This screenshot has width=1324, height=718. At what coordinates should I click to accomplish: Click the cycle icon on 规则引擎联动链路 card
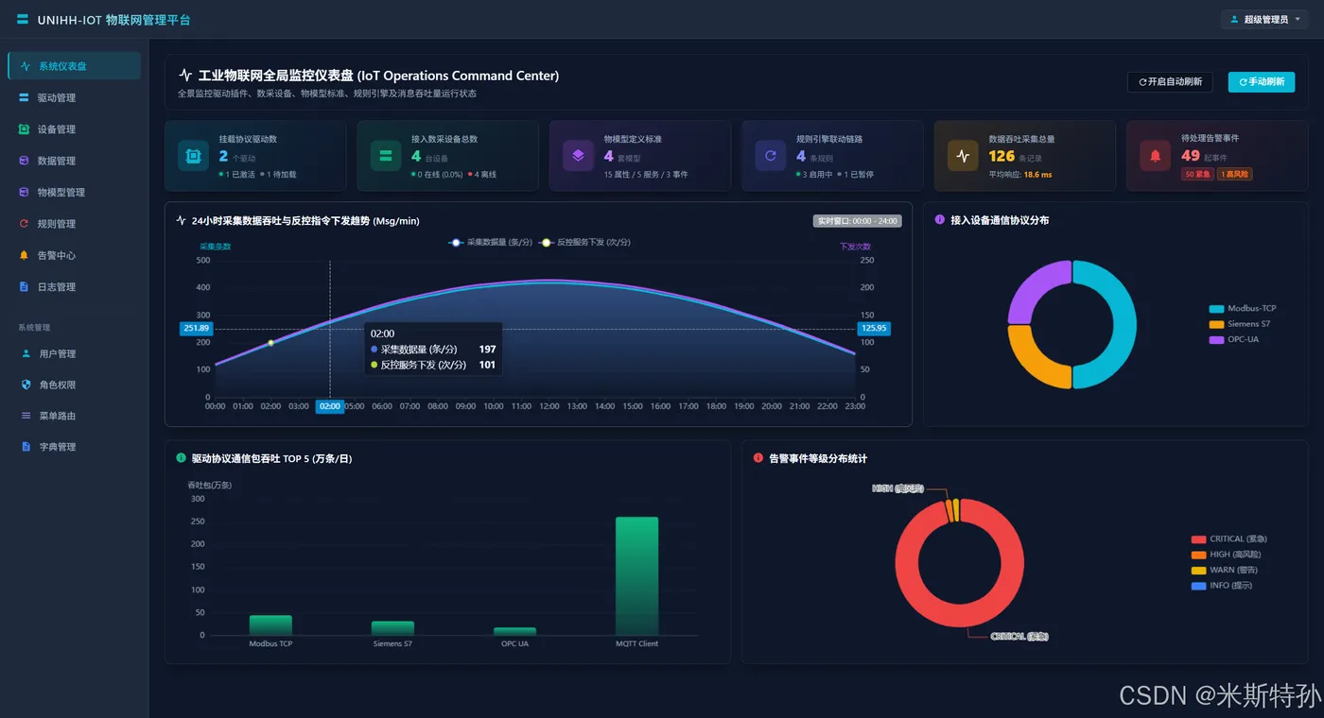tap(771, 156)
